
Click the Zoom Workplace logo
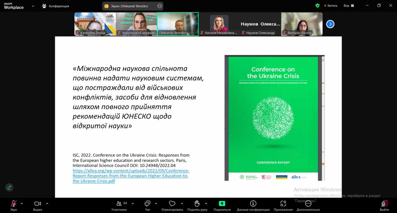14,6
